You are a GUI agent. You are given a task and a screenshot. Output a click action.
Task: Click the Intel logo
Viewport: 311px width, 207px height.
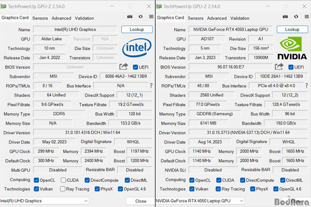coord(137,47)
